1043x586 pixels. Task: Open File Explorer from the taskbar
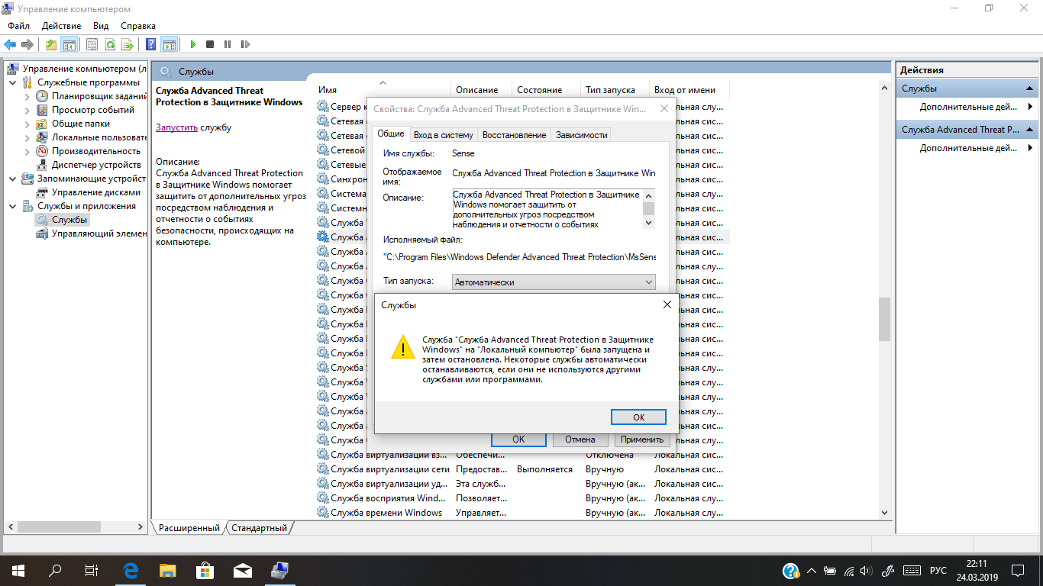point(167,570)
